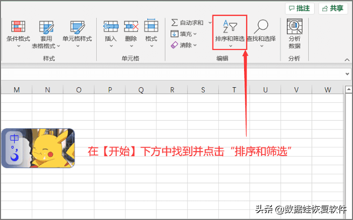Click the Delete (删除) cells icon
Screen dimensions: 353x220
[x=131, y=27]
